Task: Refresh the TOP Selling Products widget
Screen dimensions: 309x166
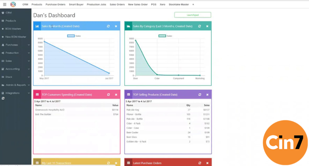Action: click(200, 94)
